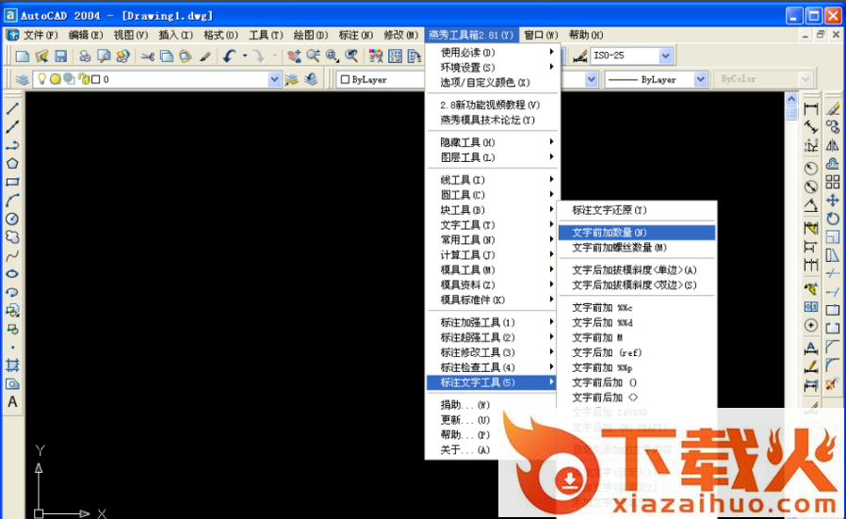The image size is (846, 519).
Task: Open the 燕秀工具箱2.81 menu
Action: [471, 35]
